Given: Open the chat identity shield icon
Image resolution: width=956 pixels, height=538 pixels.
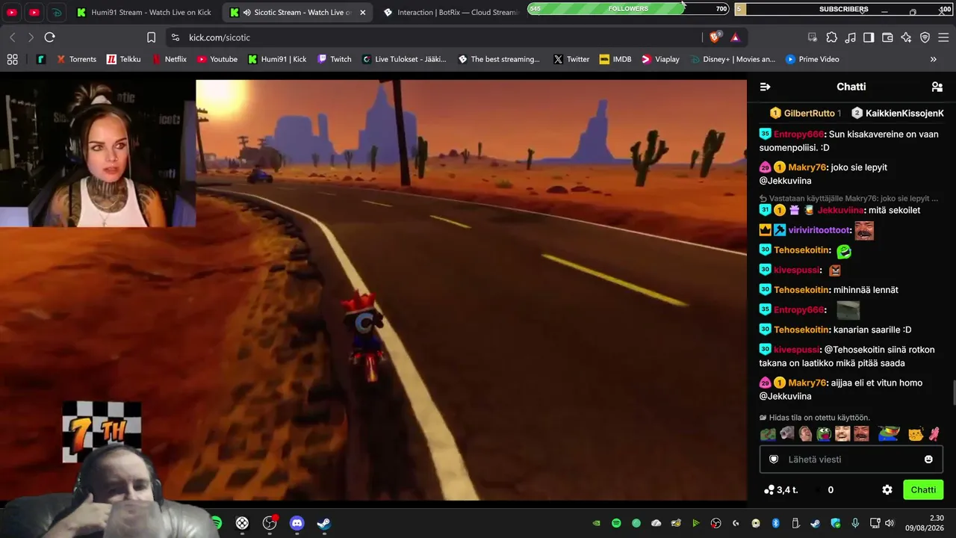Looking at the screenshot, I should (774, 460).
